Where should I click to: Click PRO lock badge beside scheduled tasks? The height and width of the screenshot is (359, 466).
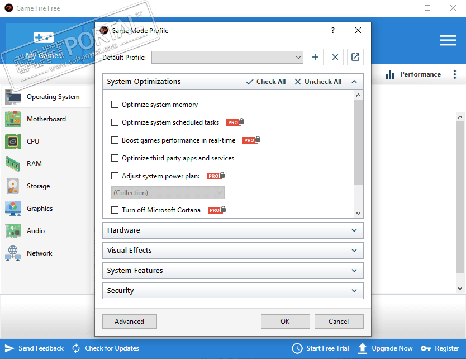235,122
